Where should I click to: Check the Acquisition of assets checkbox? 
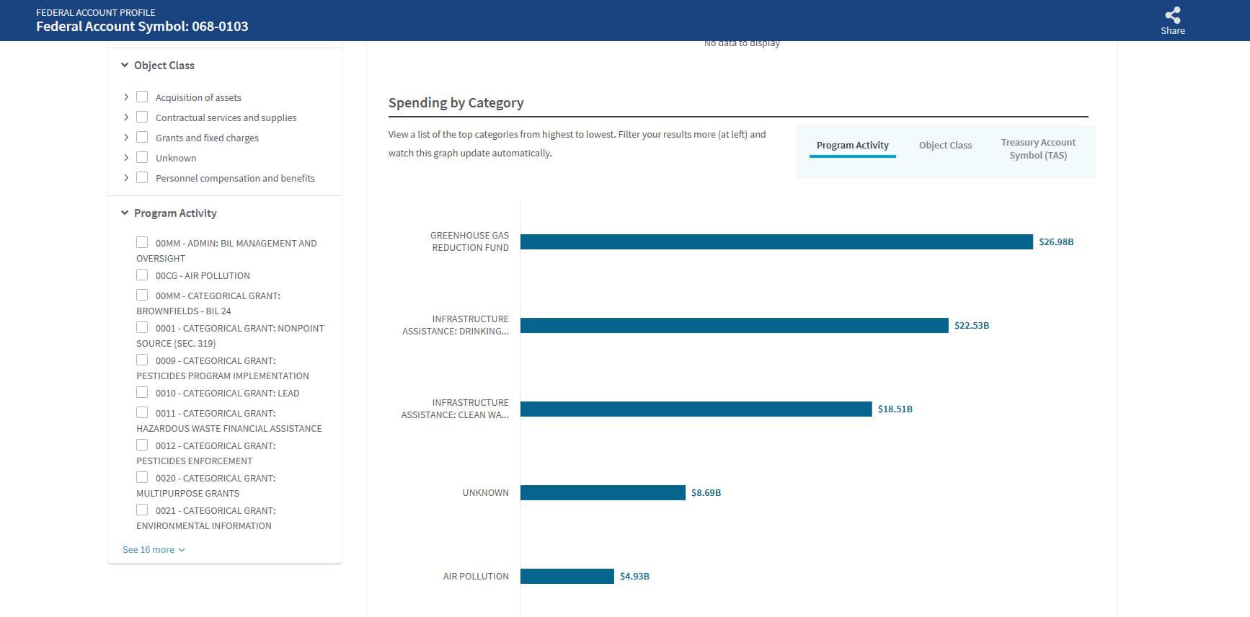pos(142,97)
